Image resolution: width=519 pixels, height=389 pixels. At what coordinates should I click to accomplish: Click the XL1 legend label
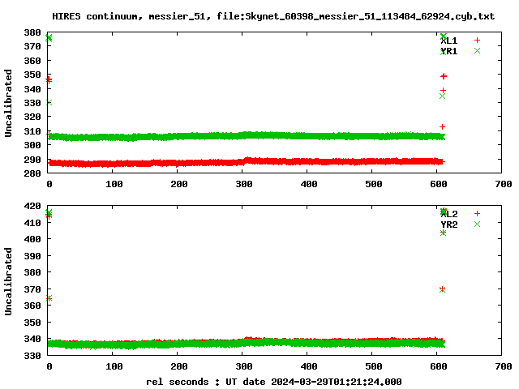click(x=449, y=41)
